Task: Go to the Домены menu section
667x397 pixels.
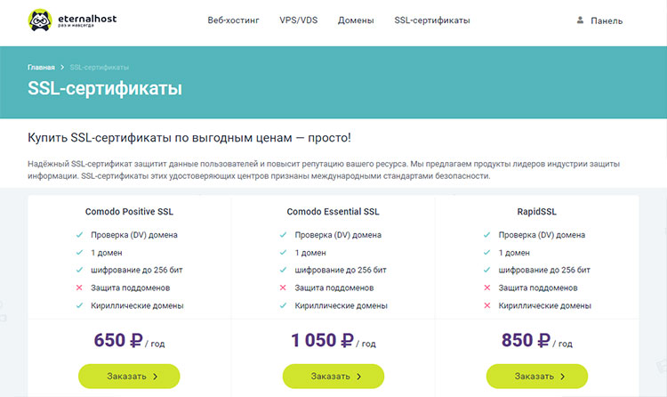Action: tap(356, 20)
